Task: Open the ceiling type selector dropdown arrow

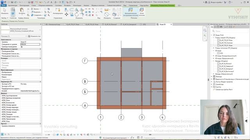Action: pos(40,30)
